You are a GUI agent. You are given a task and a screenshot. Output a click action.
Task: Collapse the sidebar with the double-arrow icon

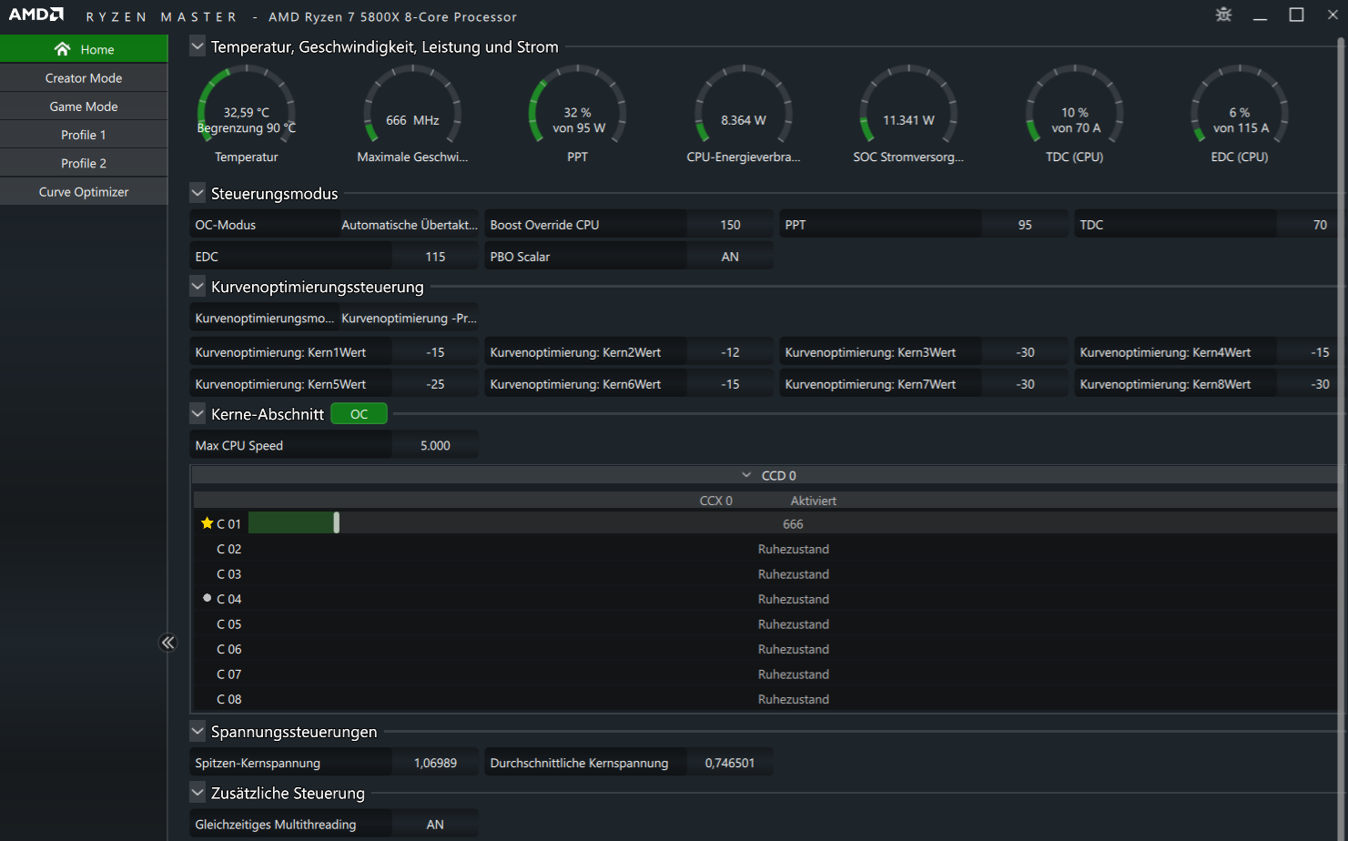167,643
